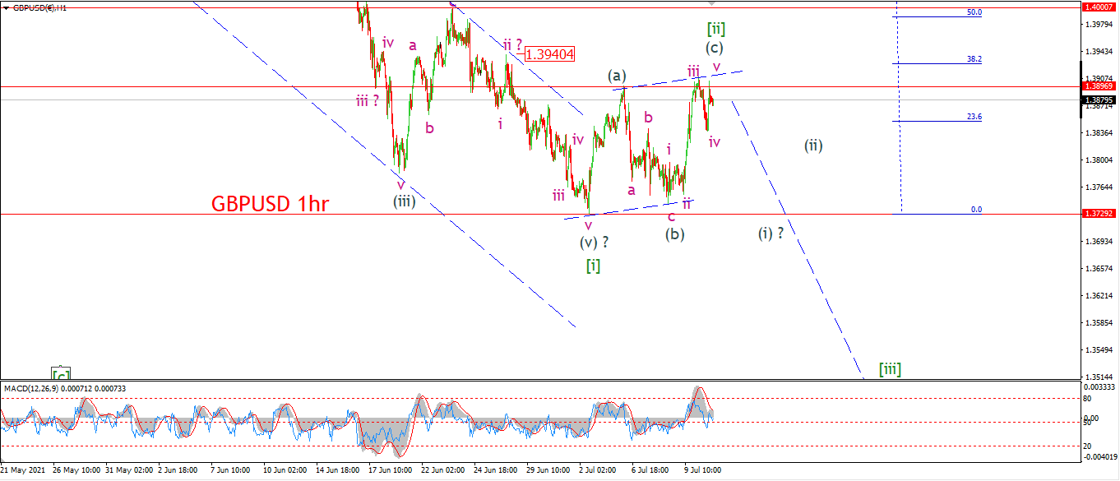Image resolution: width=1120 pixels, height=481 pixels.
Task: Click the green [iii] wave label
Action: tap(890, 368)
